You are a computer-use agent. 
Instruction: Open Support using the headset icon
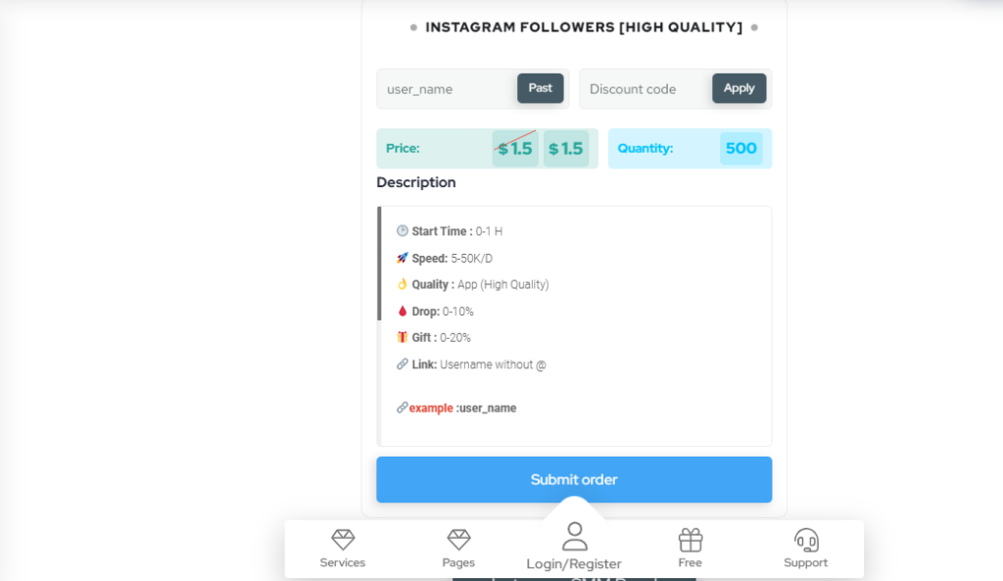click(x=805, y=540)
